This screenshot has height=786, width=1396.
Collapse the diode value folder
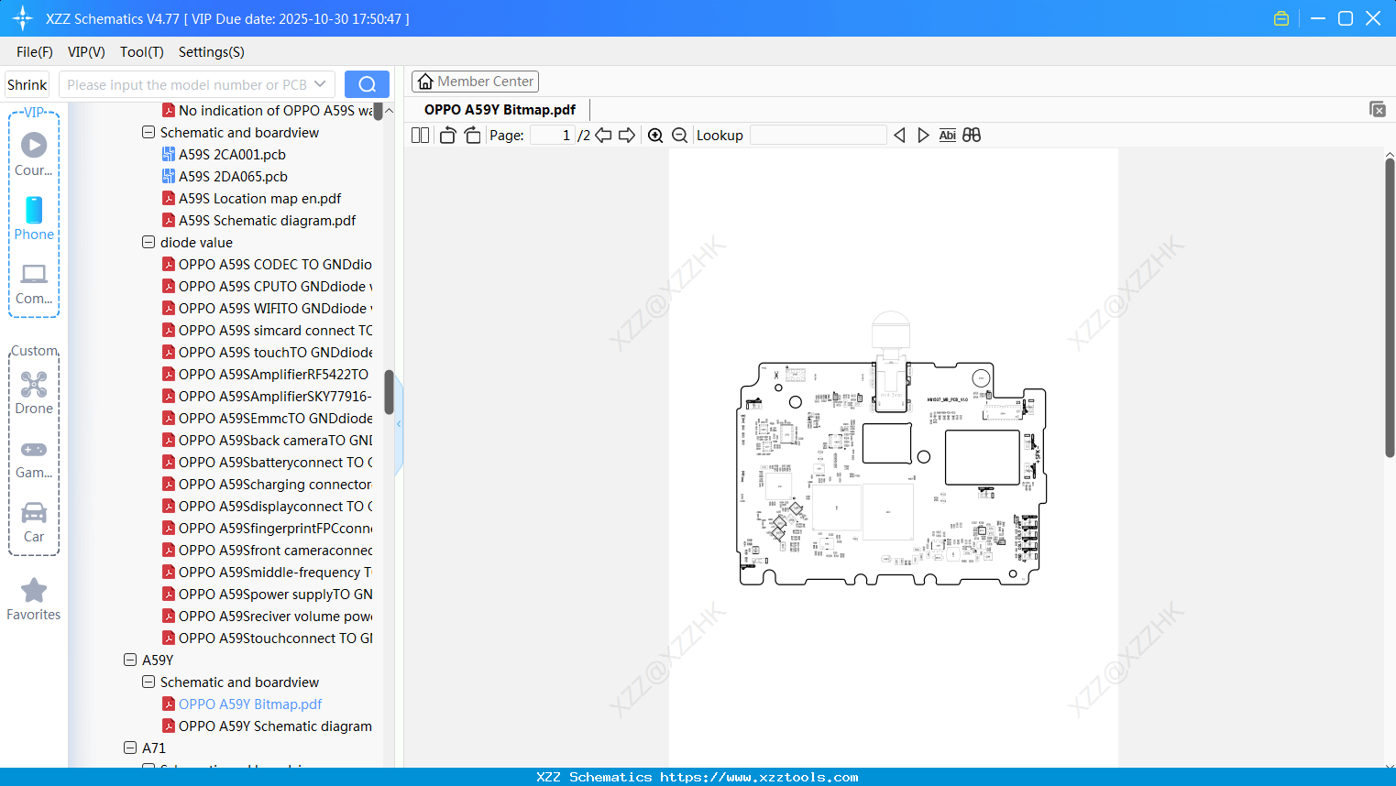tap(148, 242)
